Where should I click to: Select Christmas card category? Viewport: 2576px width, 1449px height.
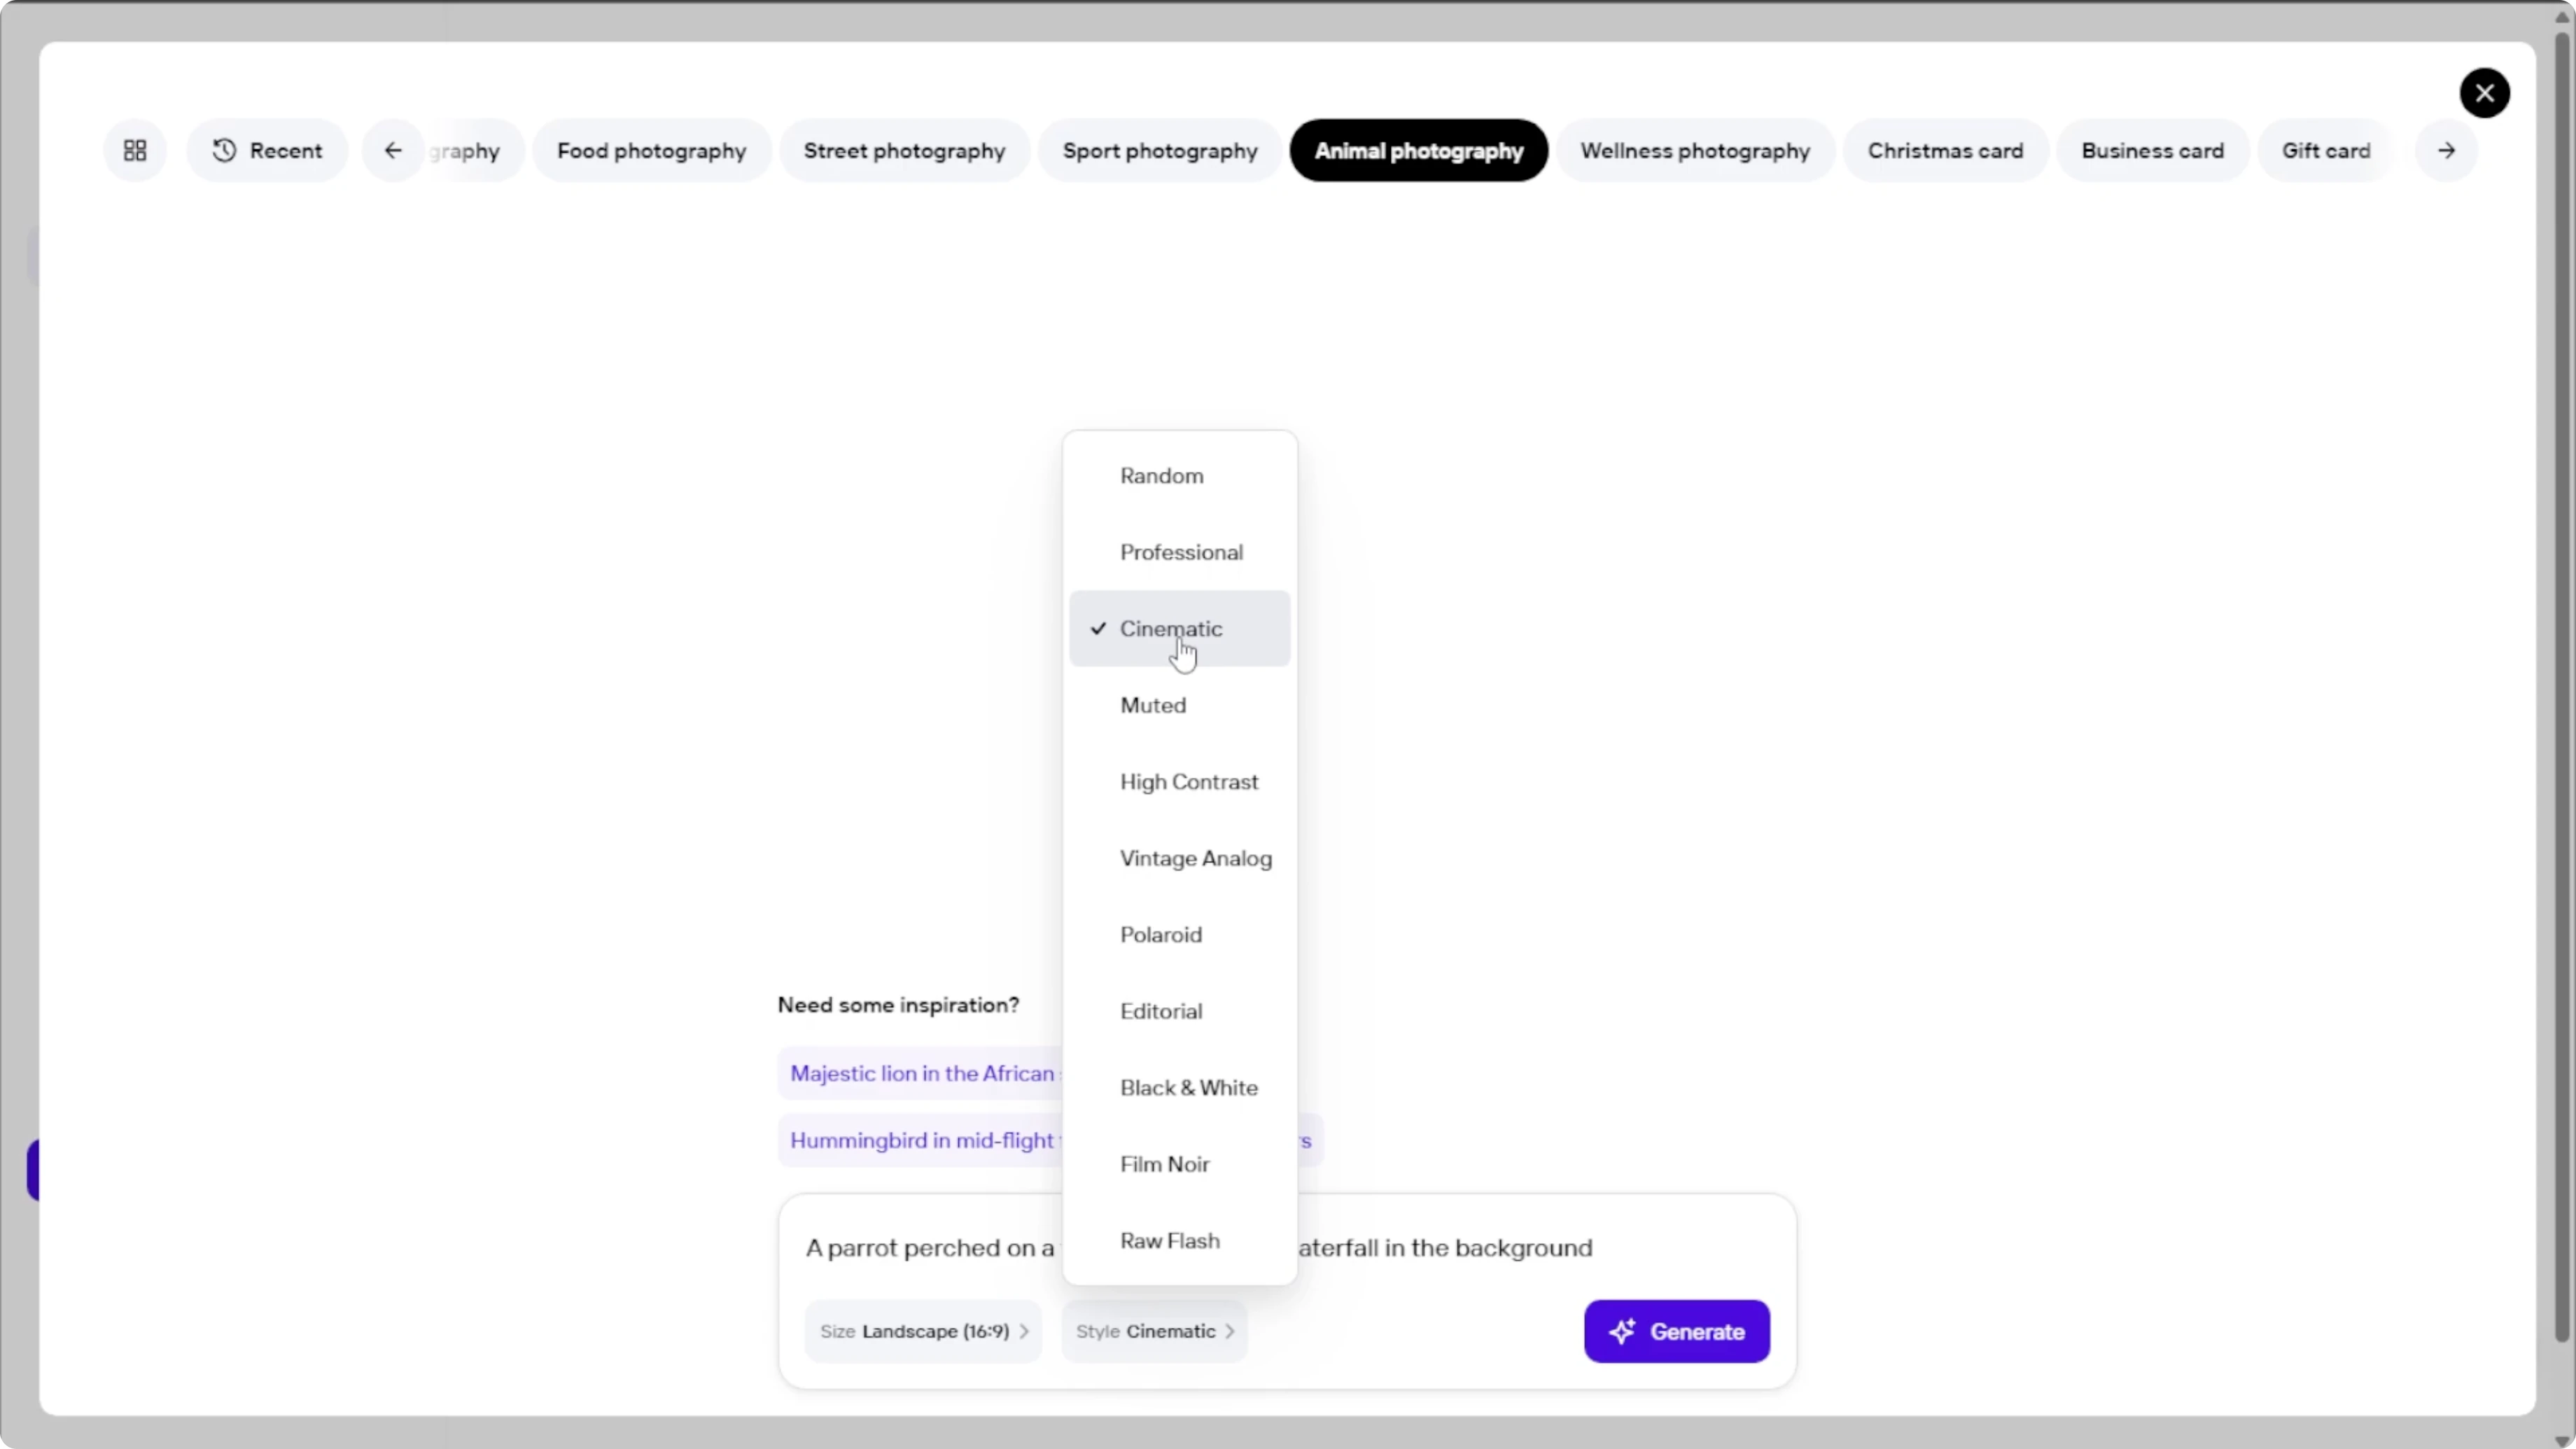1945,150
